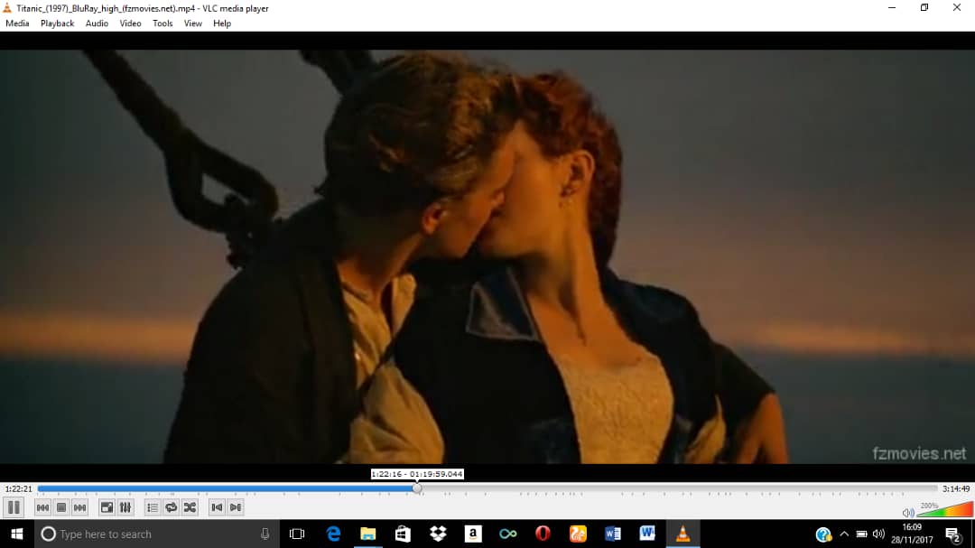
Task: Open the Windows Start menu
Action: click(x=17, y=534)
